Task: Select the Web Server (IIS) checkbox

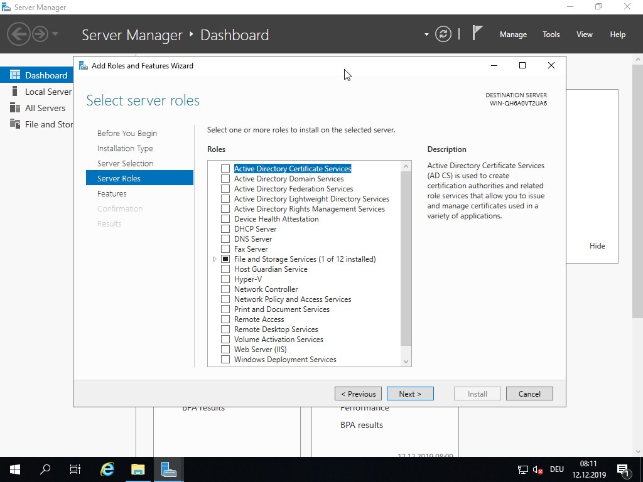Action: tap(225, 349)
